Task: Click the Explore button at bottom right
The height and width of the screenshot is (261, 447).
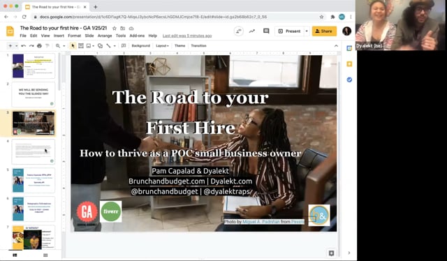Action: point(331,253)
